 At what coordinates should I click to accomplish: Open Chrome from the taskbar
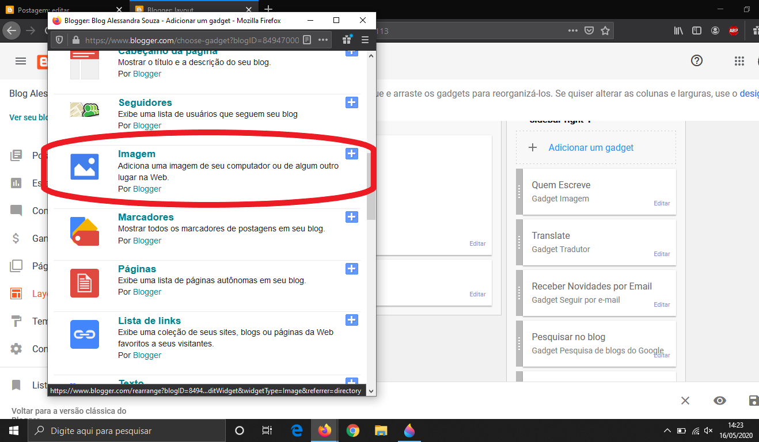coord(353,430)
